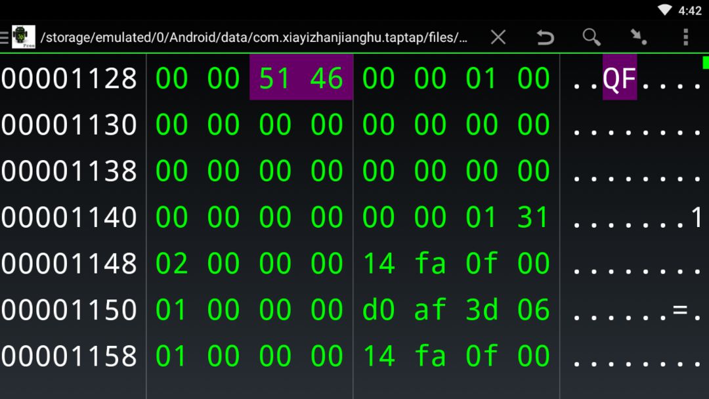Open the search tool
This screenshot has height=399, width=709.
pyautogui.click(x=591, y=37)
